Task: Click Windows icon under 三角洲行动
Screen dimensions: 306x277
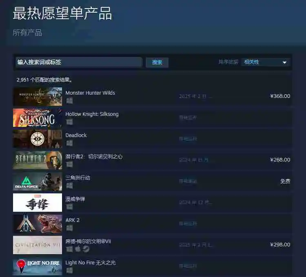Action: 69,186
